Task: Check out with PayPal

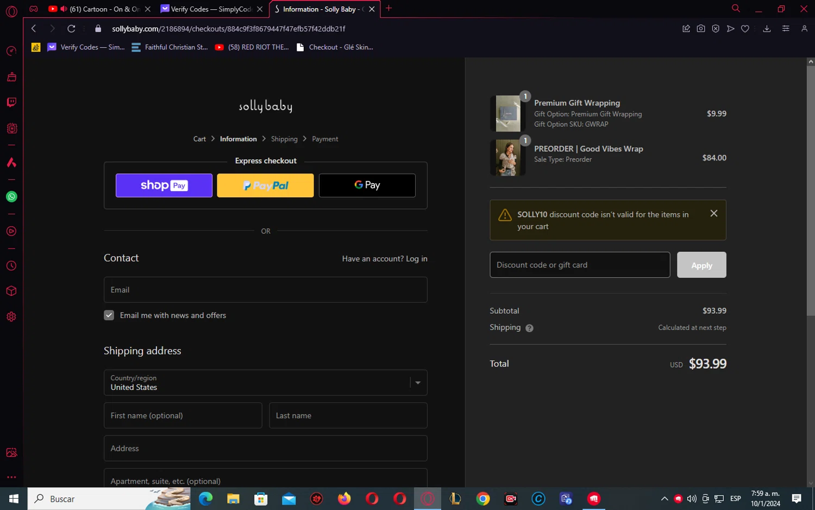Action: [265, 185]
